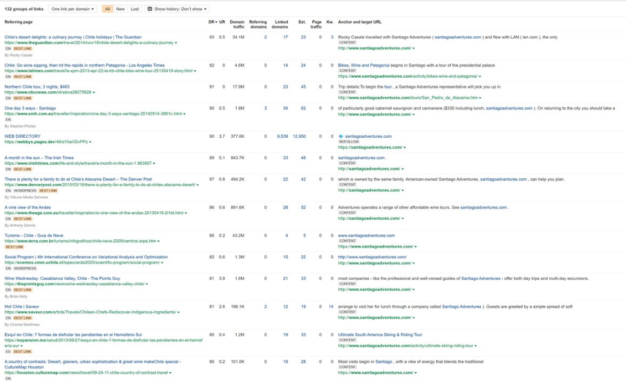Click Ext. value 12,950 in Web Directory row
Image resolution: width=626 pixels, height=383 pixels.
click(299, 136)
